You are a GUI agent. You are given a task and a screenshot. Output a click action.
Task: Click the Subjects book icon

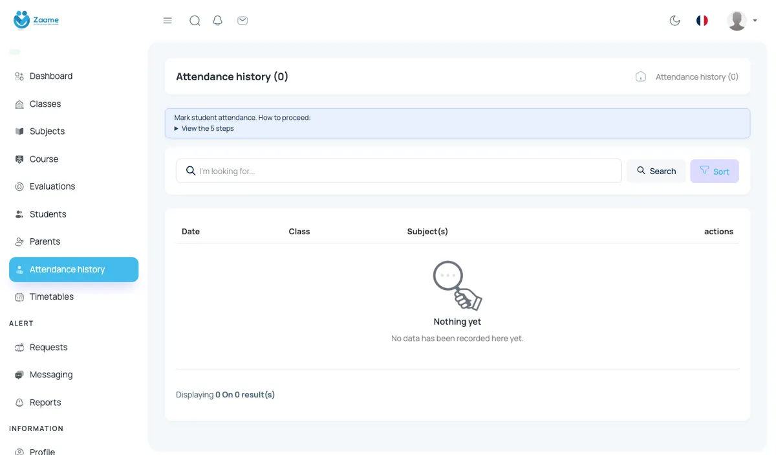[x=19, y=131]
